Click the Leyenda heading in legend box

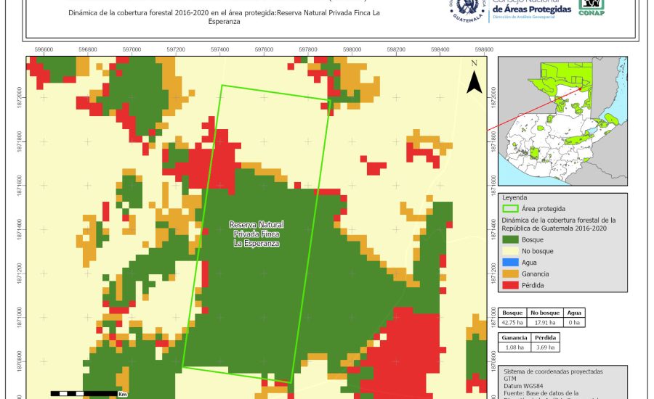pyautogui.click(x=514, y=197)
